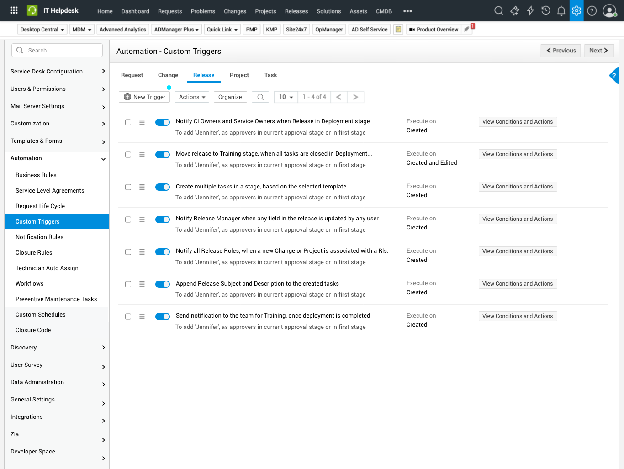Disable the 'Append Release Subject' trigger toggle

pyautogui.click(x=162, y=284)
